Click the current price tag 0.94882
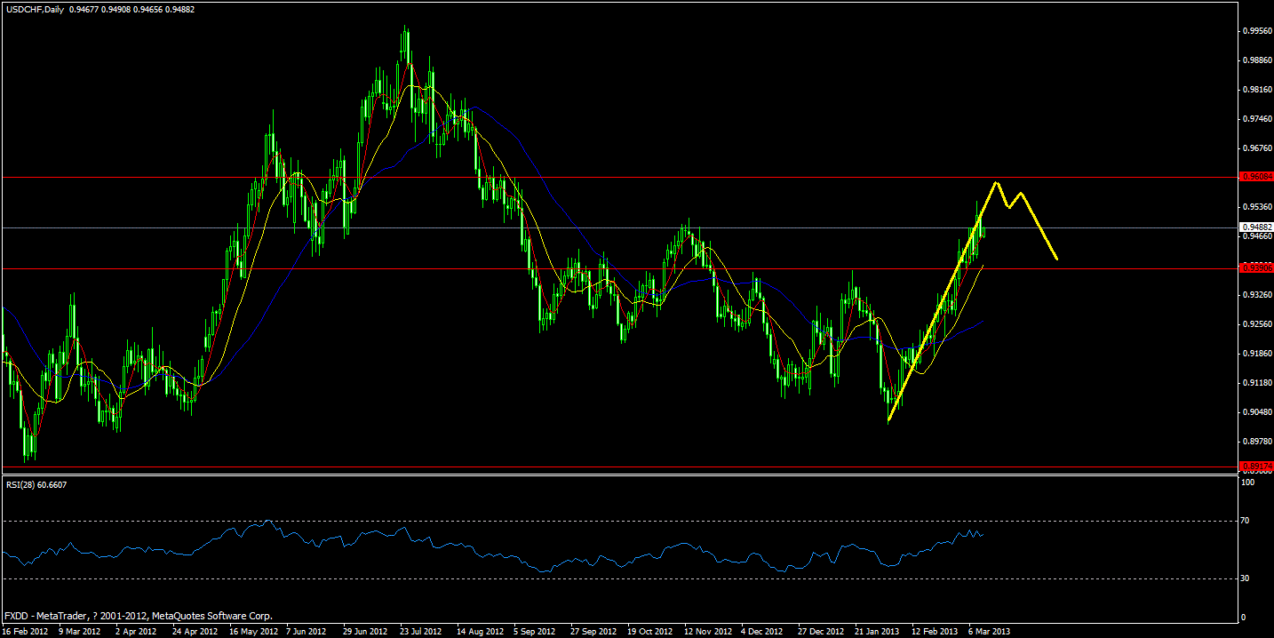Screen dimensions: 1274x638 [1256, 227]
